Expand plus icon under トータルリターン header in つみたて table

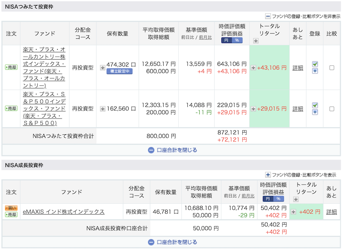(x=256, y=41)
